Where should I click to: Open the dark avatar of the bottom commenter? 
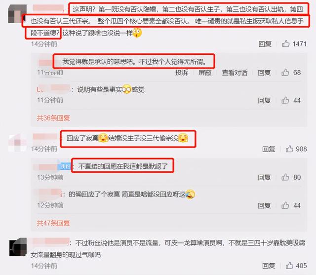pos(18,247)
